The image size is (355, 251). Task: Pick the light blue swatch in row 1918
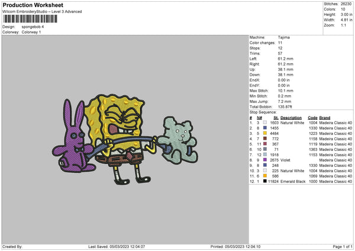pos(264,155)
